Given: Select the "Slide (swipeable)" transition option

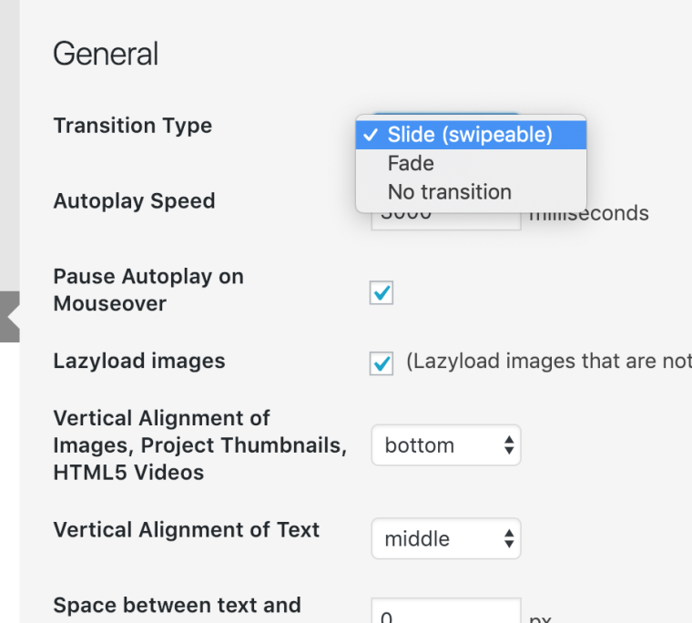Looking at the screenshot, I should (470, 135).
